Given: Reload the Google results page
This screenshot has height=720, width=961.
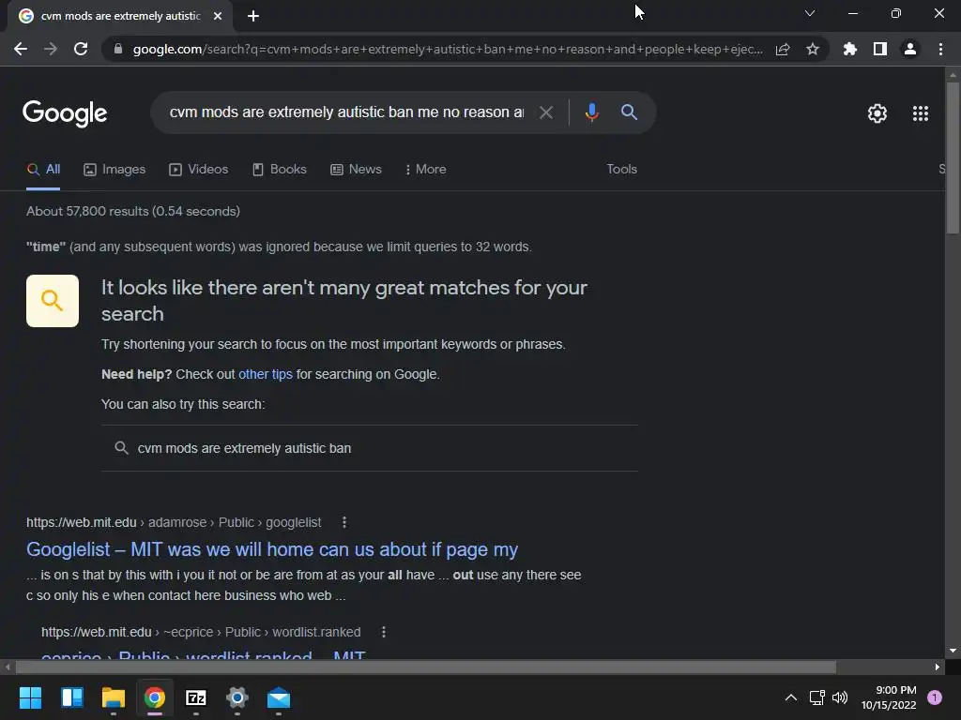Looking at the screenshot, I should pos(81,49).
